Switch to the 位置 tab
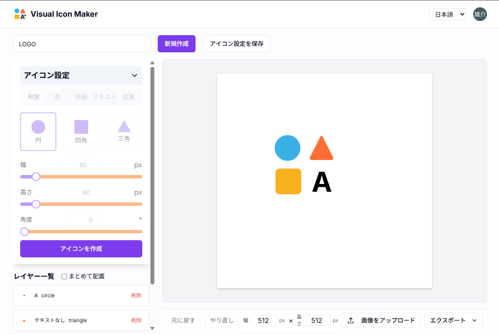Viewport: 499px width, 335px height. tap(129, 97)
